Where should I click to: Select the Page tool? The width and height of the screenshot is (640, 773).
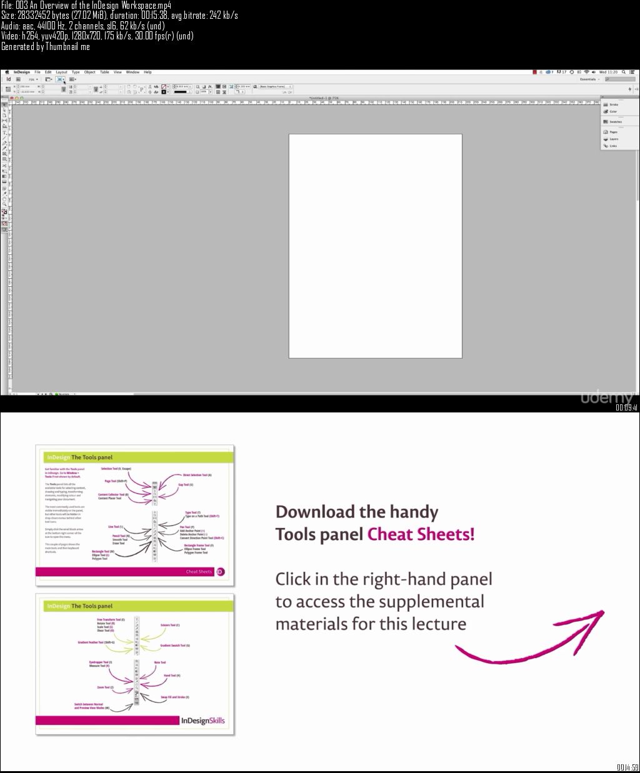coord(4,116)
